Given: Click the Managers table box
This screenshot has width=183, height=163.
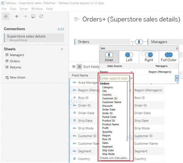Looking at the screenshot, I should [165, 42].
